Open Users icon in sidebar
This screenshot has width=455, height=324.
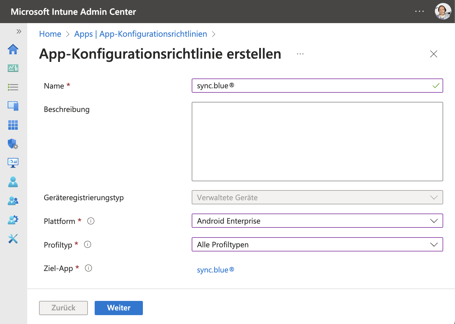click(x=13, y=182)
